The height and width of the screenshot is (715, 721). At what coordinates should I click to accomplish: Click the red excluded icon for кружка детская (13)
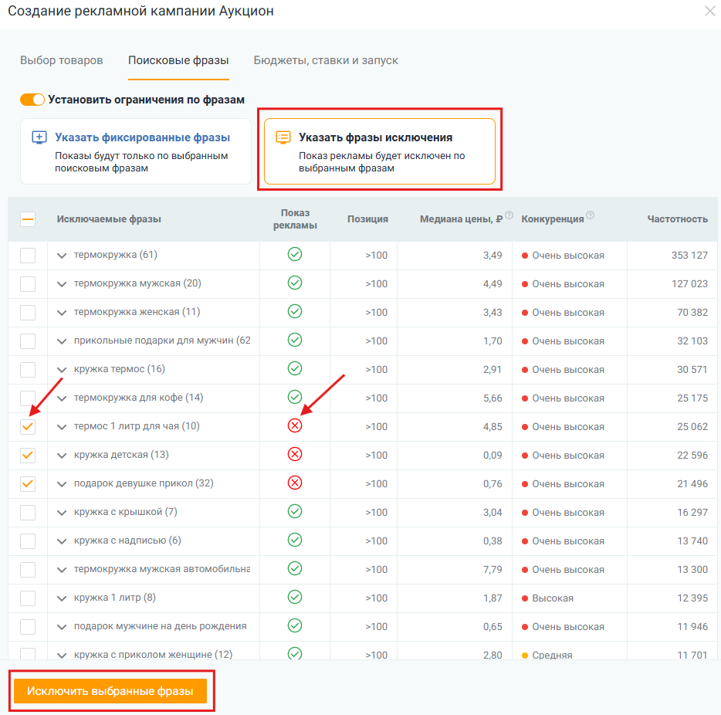click(295, 454)
